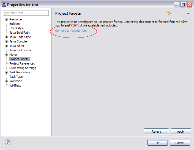This screenshot has height=150, width=194.
Task: Open the help question mark icon
Action: pos(8,142)
